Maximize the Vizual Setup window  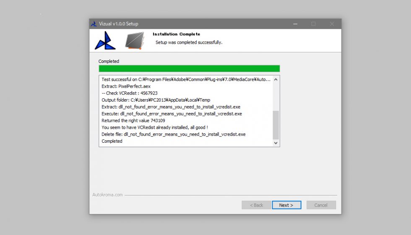314,24
